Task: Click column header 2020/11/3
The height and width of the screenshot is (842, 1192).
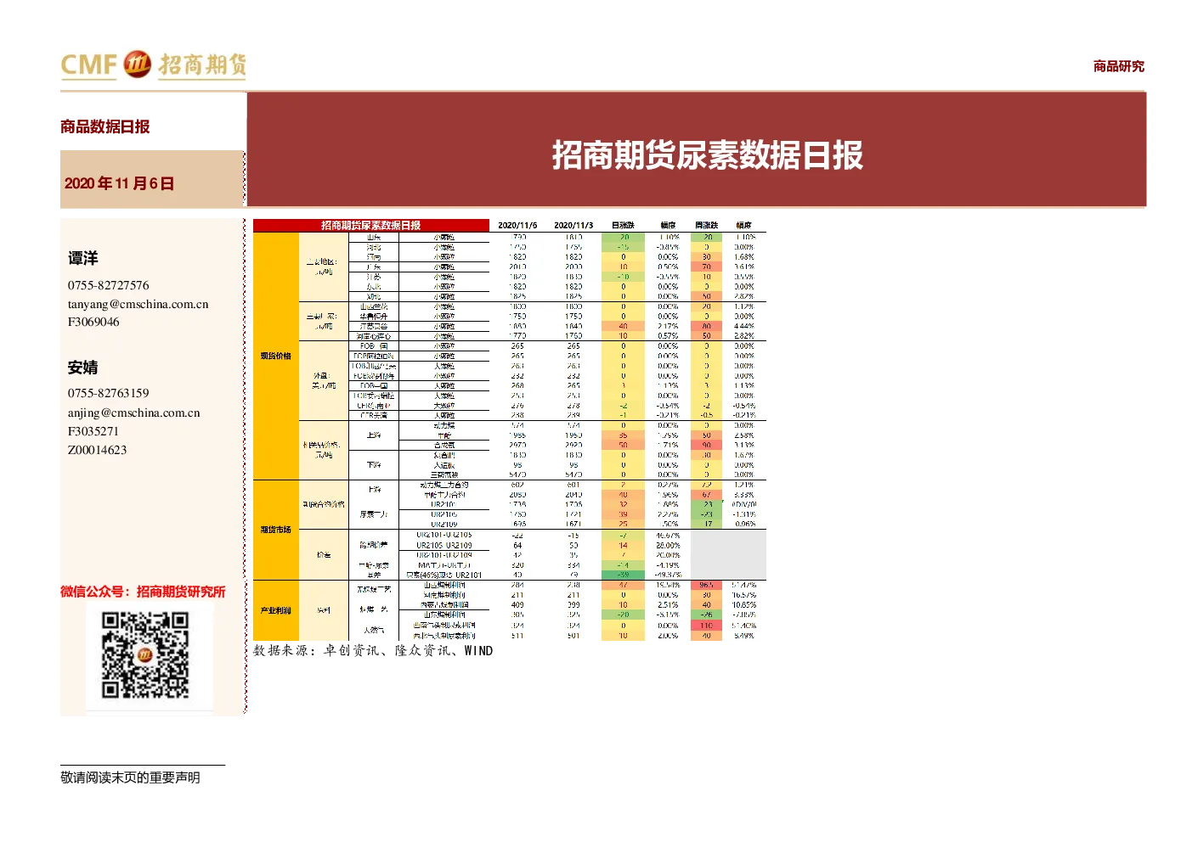Action: pyautogui.click(x=573, y=226)
